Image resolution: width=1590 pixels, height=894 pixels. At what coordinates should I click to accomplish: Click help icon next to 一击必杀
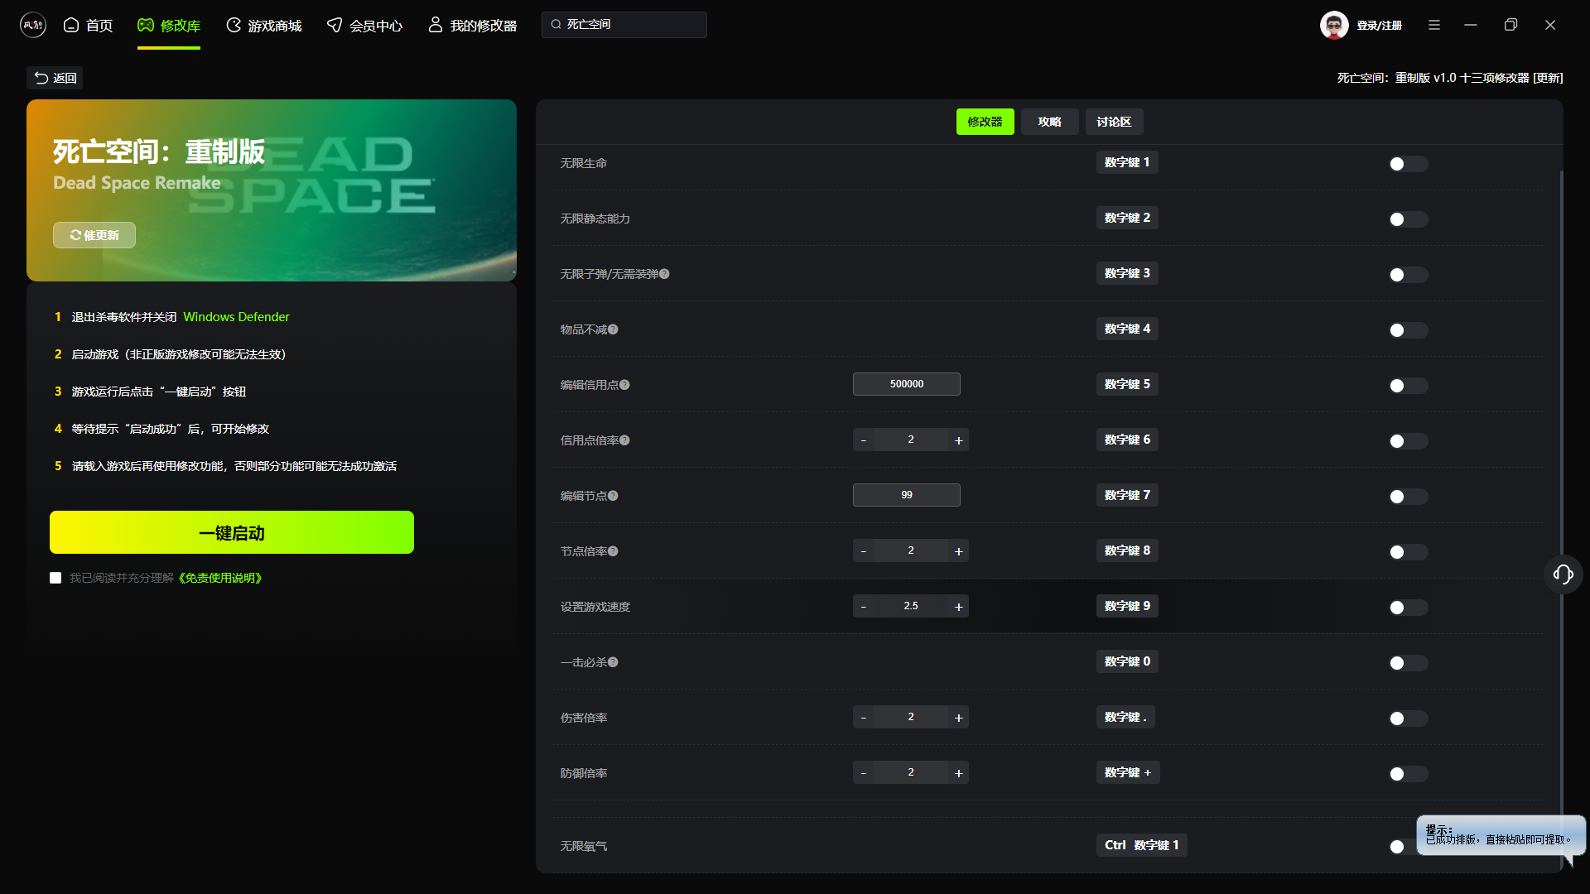(613, 662)
